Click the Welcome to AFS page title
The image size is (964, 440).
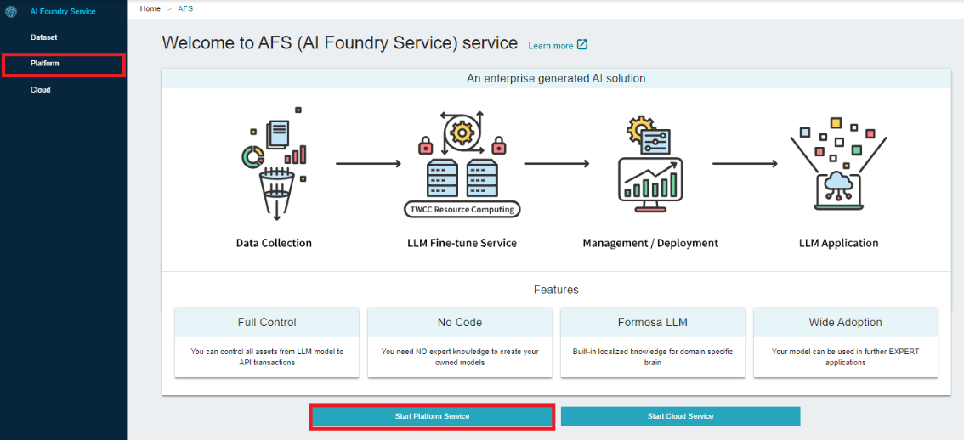[340, 43]
